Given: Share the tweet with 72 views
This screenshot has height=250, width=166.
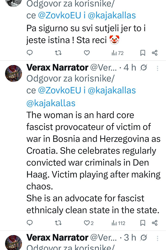Looking at the screenshot, I should pos(155,53).
